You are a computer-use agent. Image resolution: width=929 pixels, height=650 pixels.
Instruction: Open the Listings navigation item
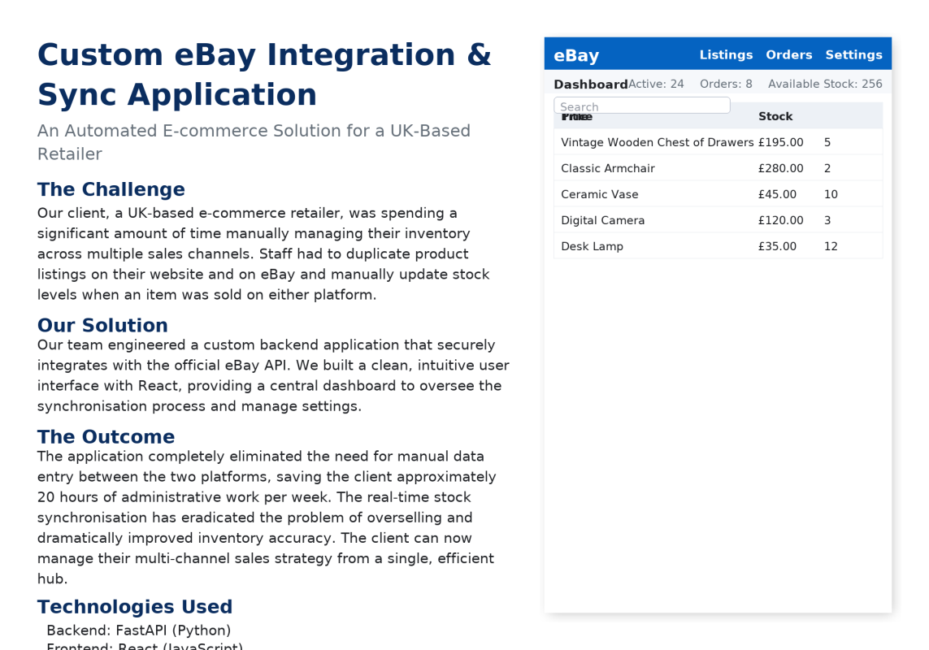726,54
